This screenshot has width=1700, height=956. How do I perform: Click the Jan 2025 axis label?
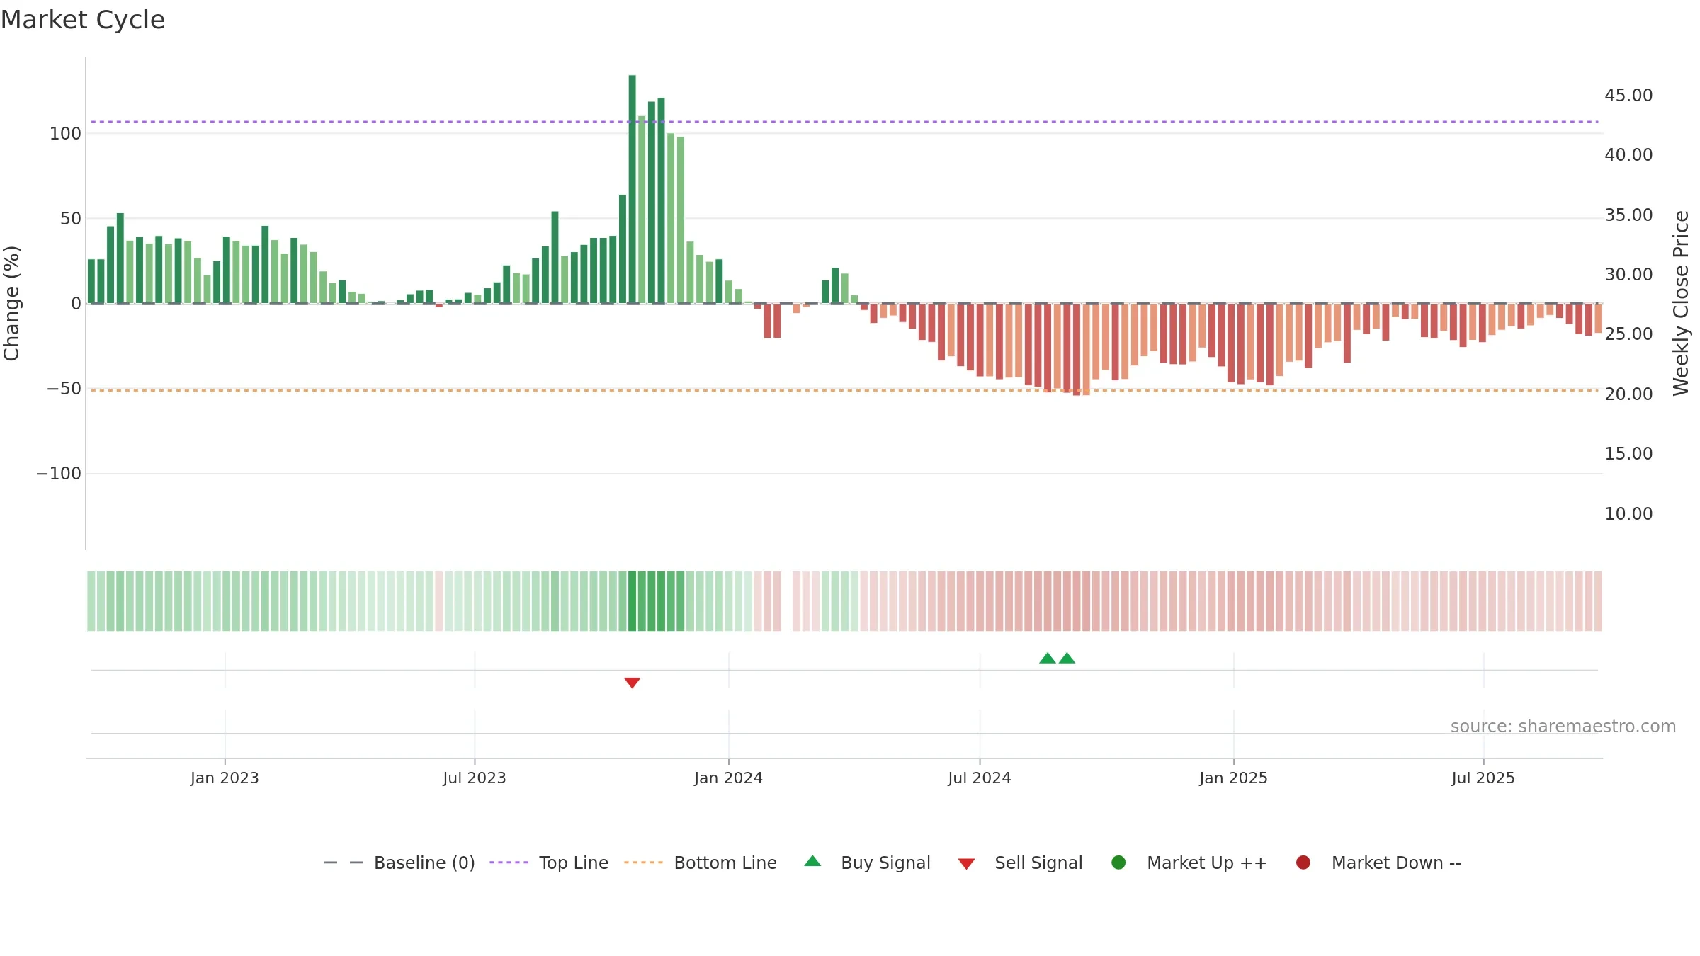click(x=1233, y=778)
